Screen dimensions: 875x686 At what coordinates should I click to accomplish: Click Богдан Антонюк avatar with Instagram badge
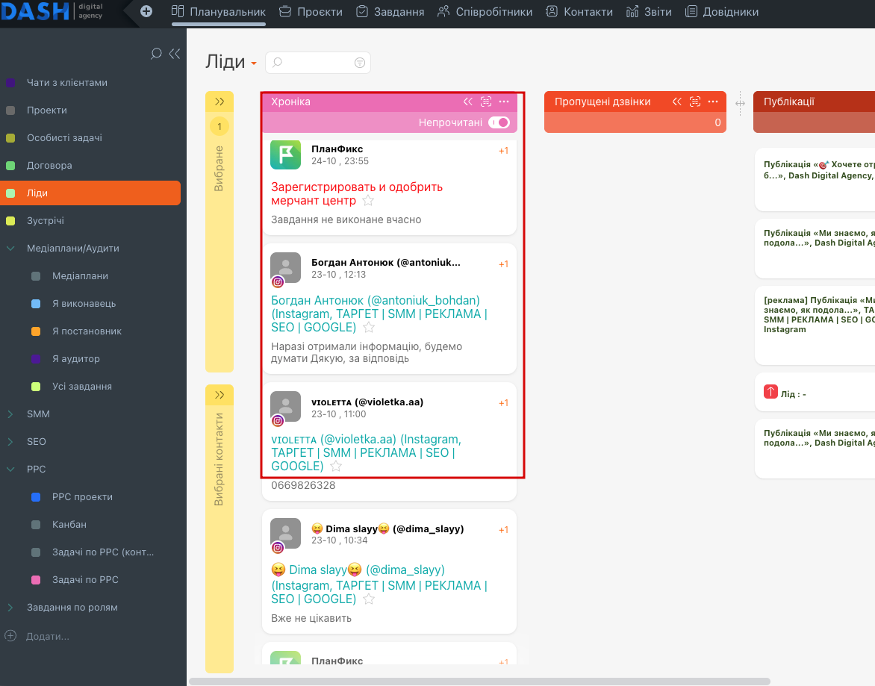[286, 269]
